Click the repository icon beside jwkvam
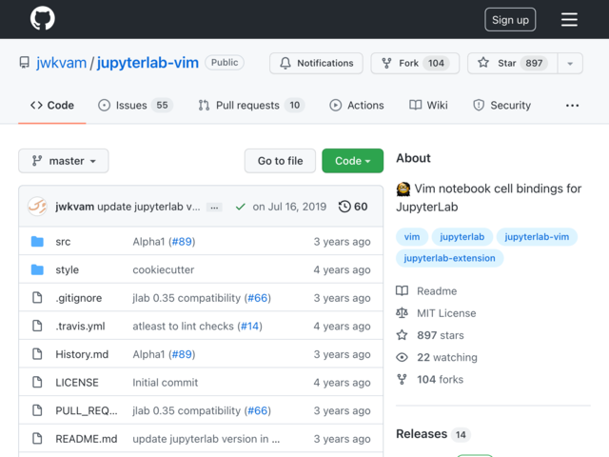 [25, 63]
